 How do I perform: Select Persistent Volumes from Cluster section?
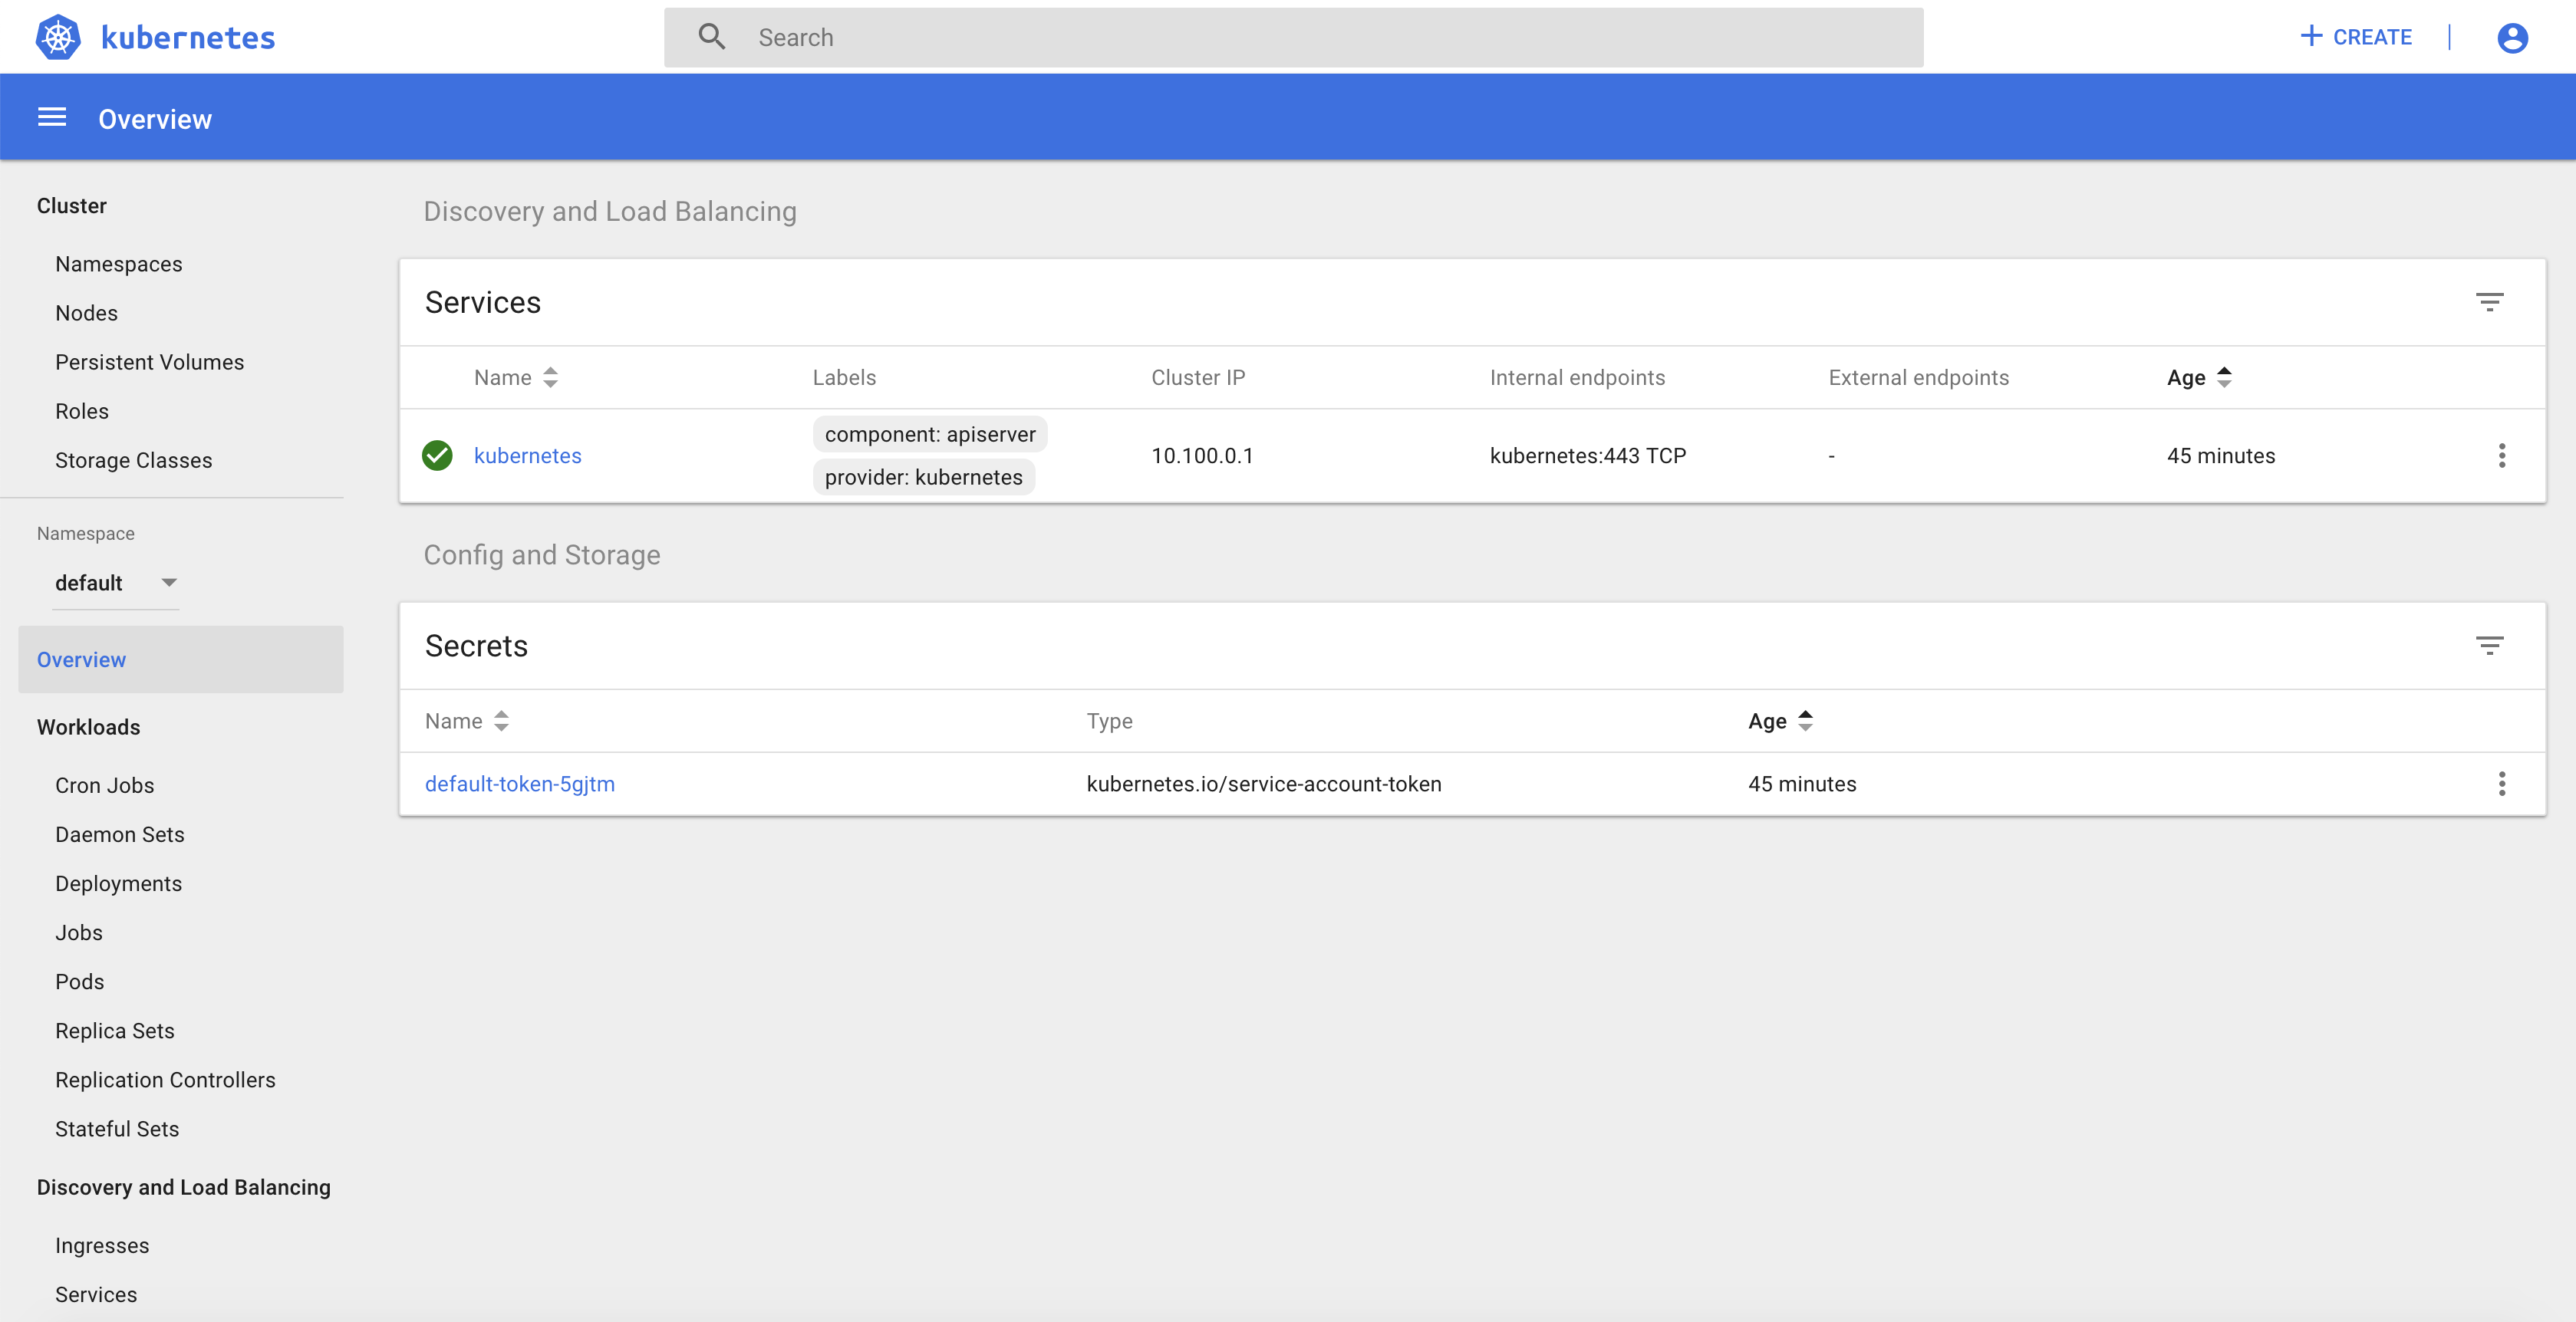tap(150, 361)
